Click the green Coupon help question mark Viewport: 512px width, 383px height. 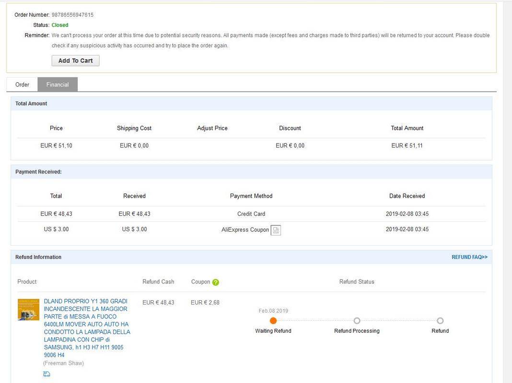tap(216, 282)
